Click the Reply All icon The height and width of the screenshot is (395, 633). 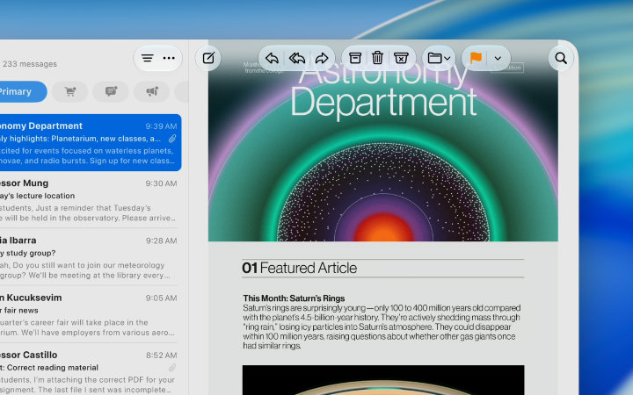(297, 58)
